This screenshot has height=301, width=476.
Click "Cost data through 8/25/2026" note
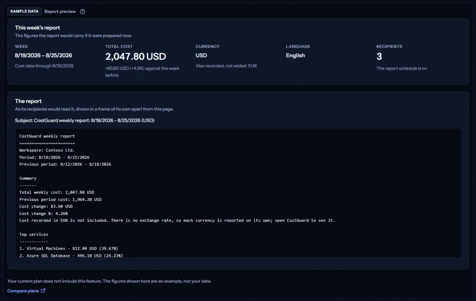click(44, 66)
